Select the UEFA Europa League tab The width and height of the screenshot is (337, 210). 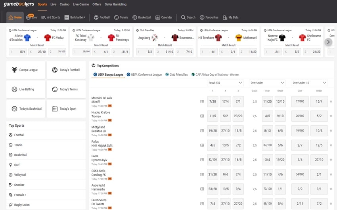pyautogui.click(x=108, y=74)
